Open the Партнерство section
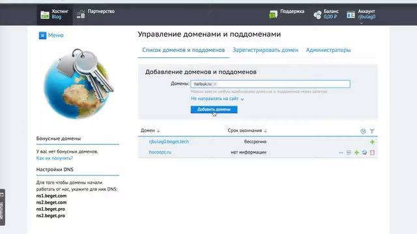The image size is (417, 234). [x=96, y=14]
